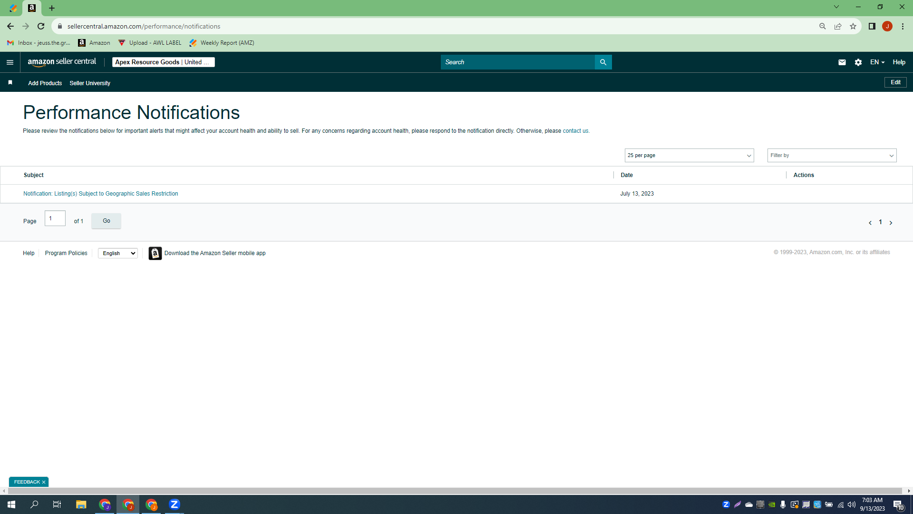Screen dimensions: 913x514
Task: Open File Explorer from taskbar
Action: tap(81, 504)
